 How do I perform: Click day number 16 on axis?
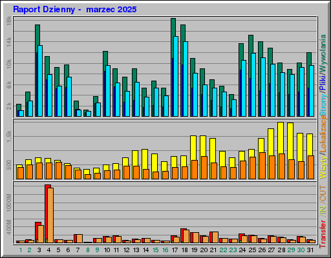coord(165,250)
